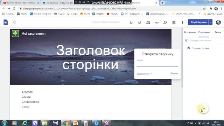Image resolution: width=224 pixels, height=126 pixels.
Task: Close the active browser tab
Action: click(x=156, y=3)
